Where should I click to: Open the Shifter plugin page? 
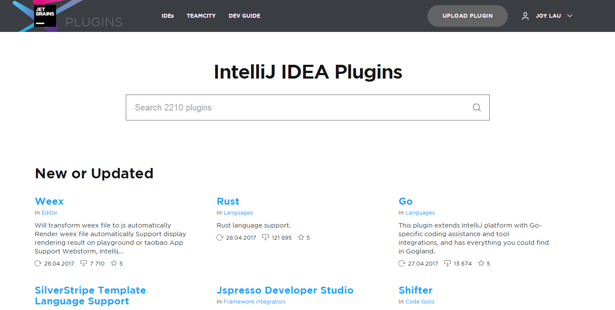coord(416,291)
